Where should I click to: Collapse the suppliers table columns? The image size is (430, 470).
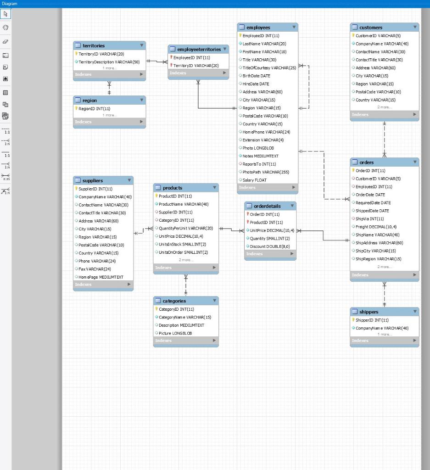(129, 180)
